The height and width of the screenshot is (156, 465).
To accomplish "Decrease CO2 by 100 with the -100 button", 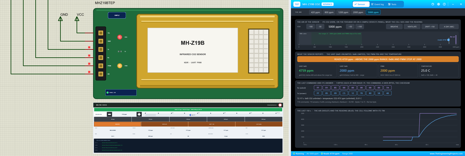I will [x=311, y=27].
